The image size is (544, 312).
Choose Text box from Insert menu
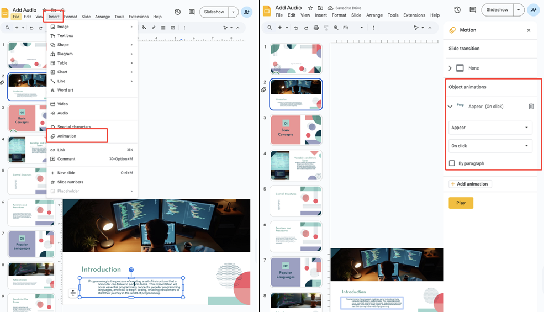(92, 35)
